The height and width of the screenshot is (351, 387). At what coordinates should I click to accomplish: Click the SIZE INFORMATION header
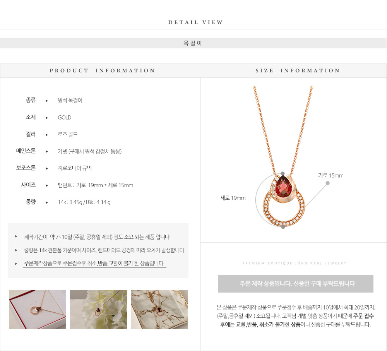pyautogui.click(x=298, y=70)
